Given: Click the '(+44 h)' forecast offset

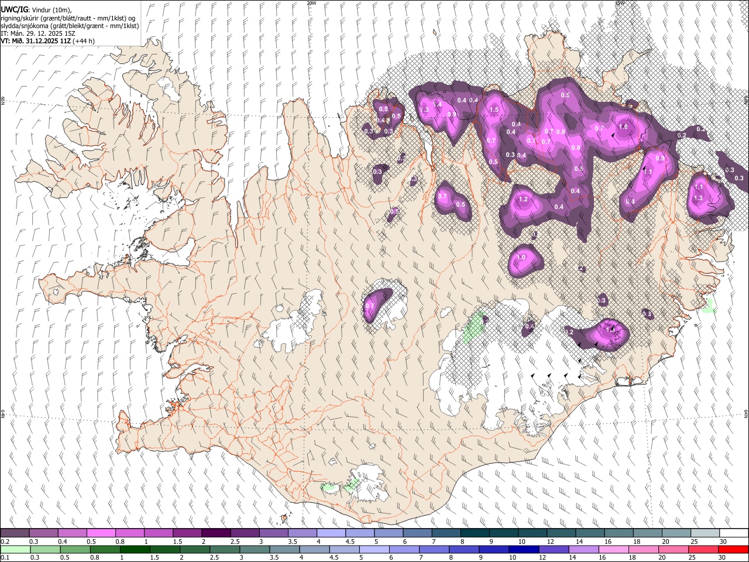Looking at the screenshot, I should click(x=83, y=41).
